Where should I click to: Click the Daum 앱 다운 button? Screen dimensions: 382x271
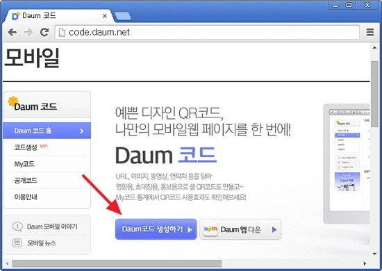[240, 229]
